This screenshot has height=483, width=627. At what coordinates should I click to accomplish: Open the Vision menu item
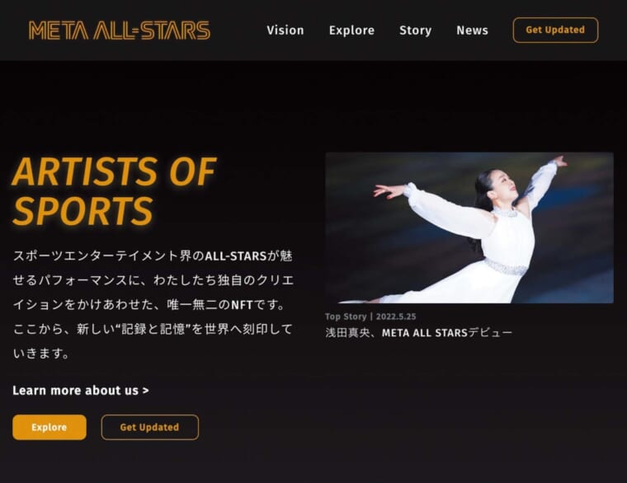285,30
